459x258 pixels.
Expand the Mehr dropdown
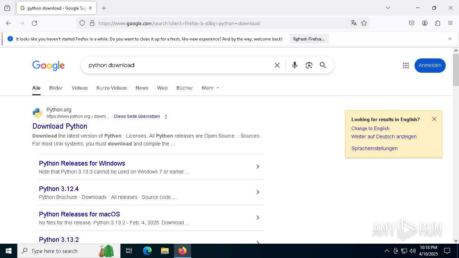coord(210,88)
